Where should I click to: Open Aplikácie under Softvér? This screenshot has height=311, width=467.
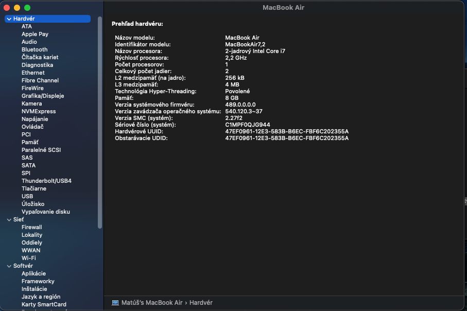click(x=33, y=273)
